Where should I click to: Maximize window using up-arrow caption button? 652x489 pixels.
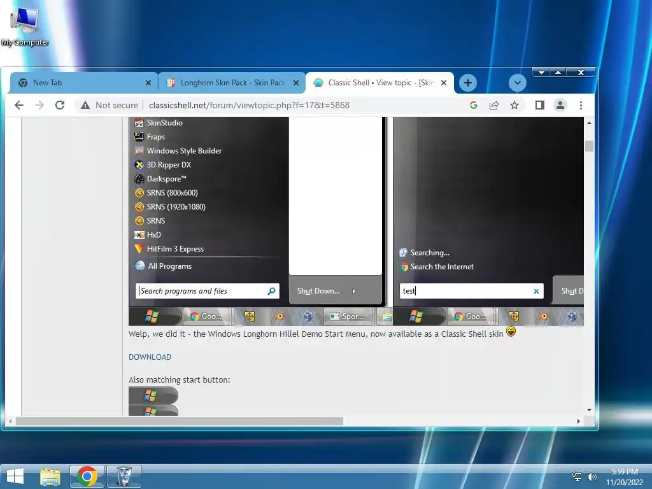558,73
